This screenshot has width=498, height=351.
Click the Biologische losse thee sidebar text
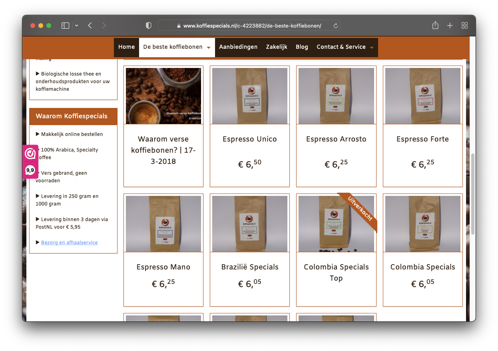point(72,82)
